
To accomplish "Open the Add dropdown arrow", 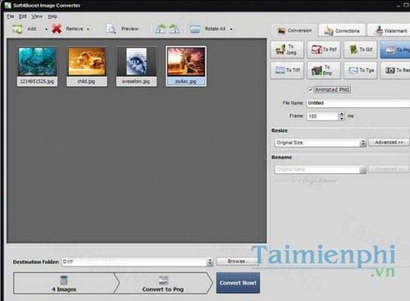I will click(x=46, y=29).
